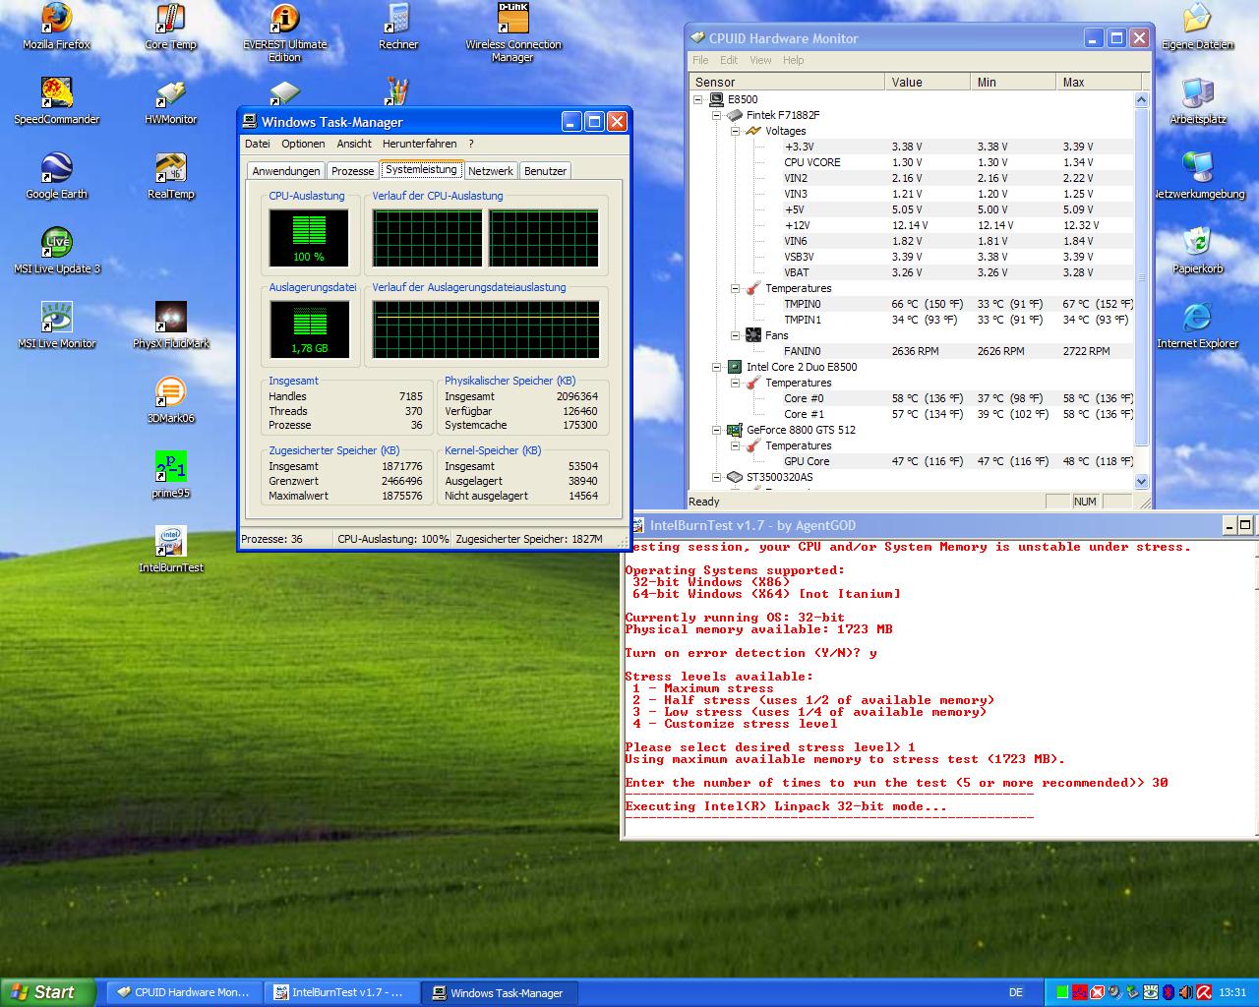Screen dimensions: 1259x1007
Task: Click Hardware Monitor scrollbar down arrow
Action: 1141,481
